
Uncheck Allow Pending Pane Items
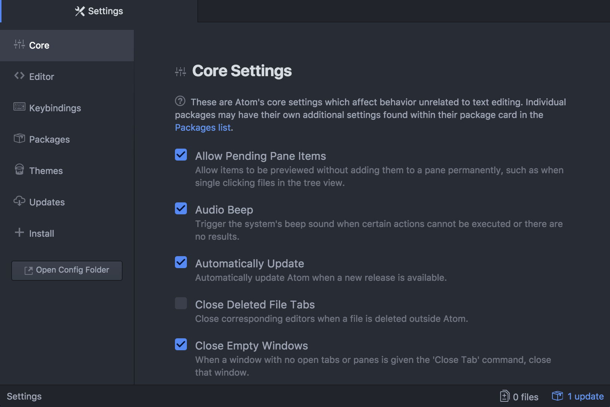[181, 155]
